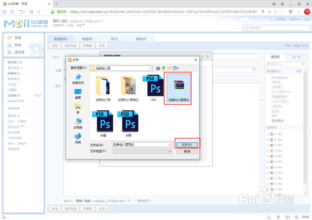Open 群邮件(2) folder
The height and width of the screenshot is (220, 312).
pyautogui.click(x=14, y=74)
